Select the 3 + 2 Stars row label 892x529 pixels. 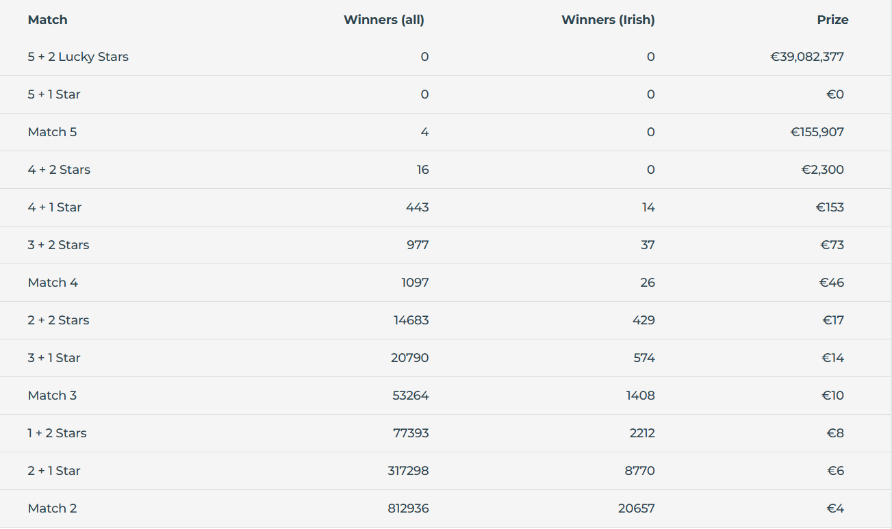pyautogui.click(x=58, y=245)
